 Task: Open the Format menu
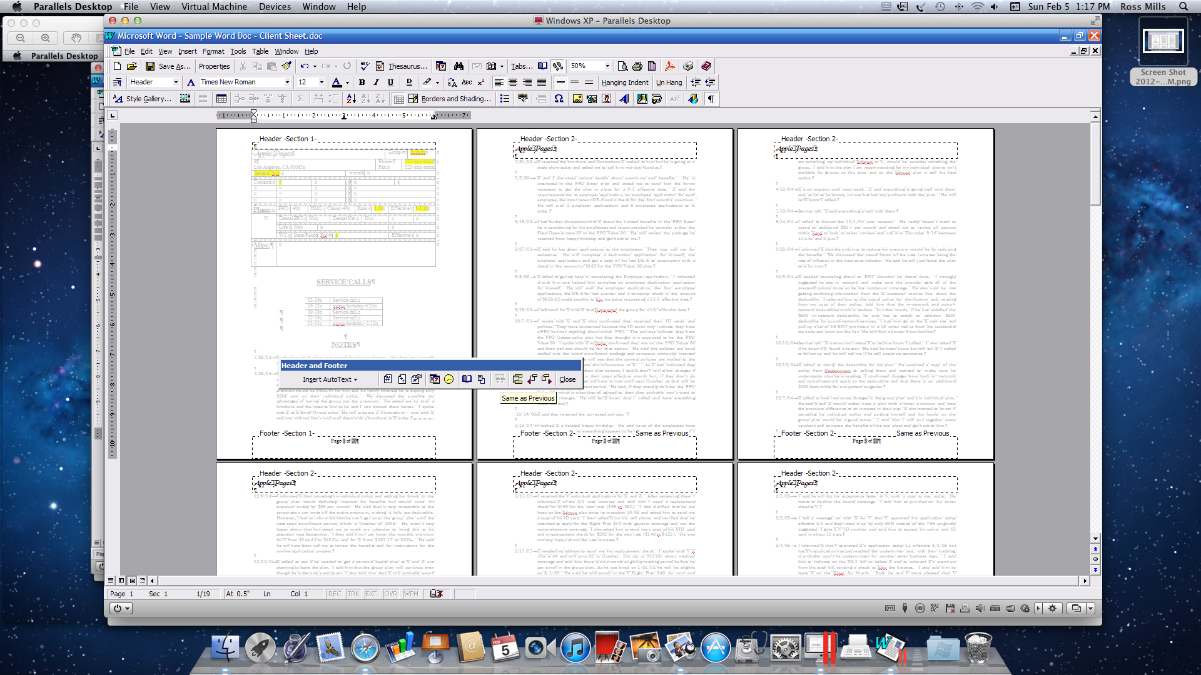coord(213,51)
